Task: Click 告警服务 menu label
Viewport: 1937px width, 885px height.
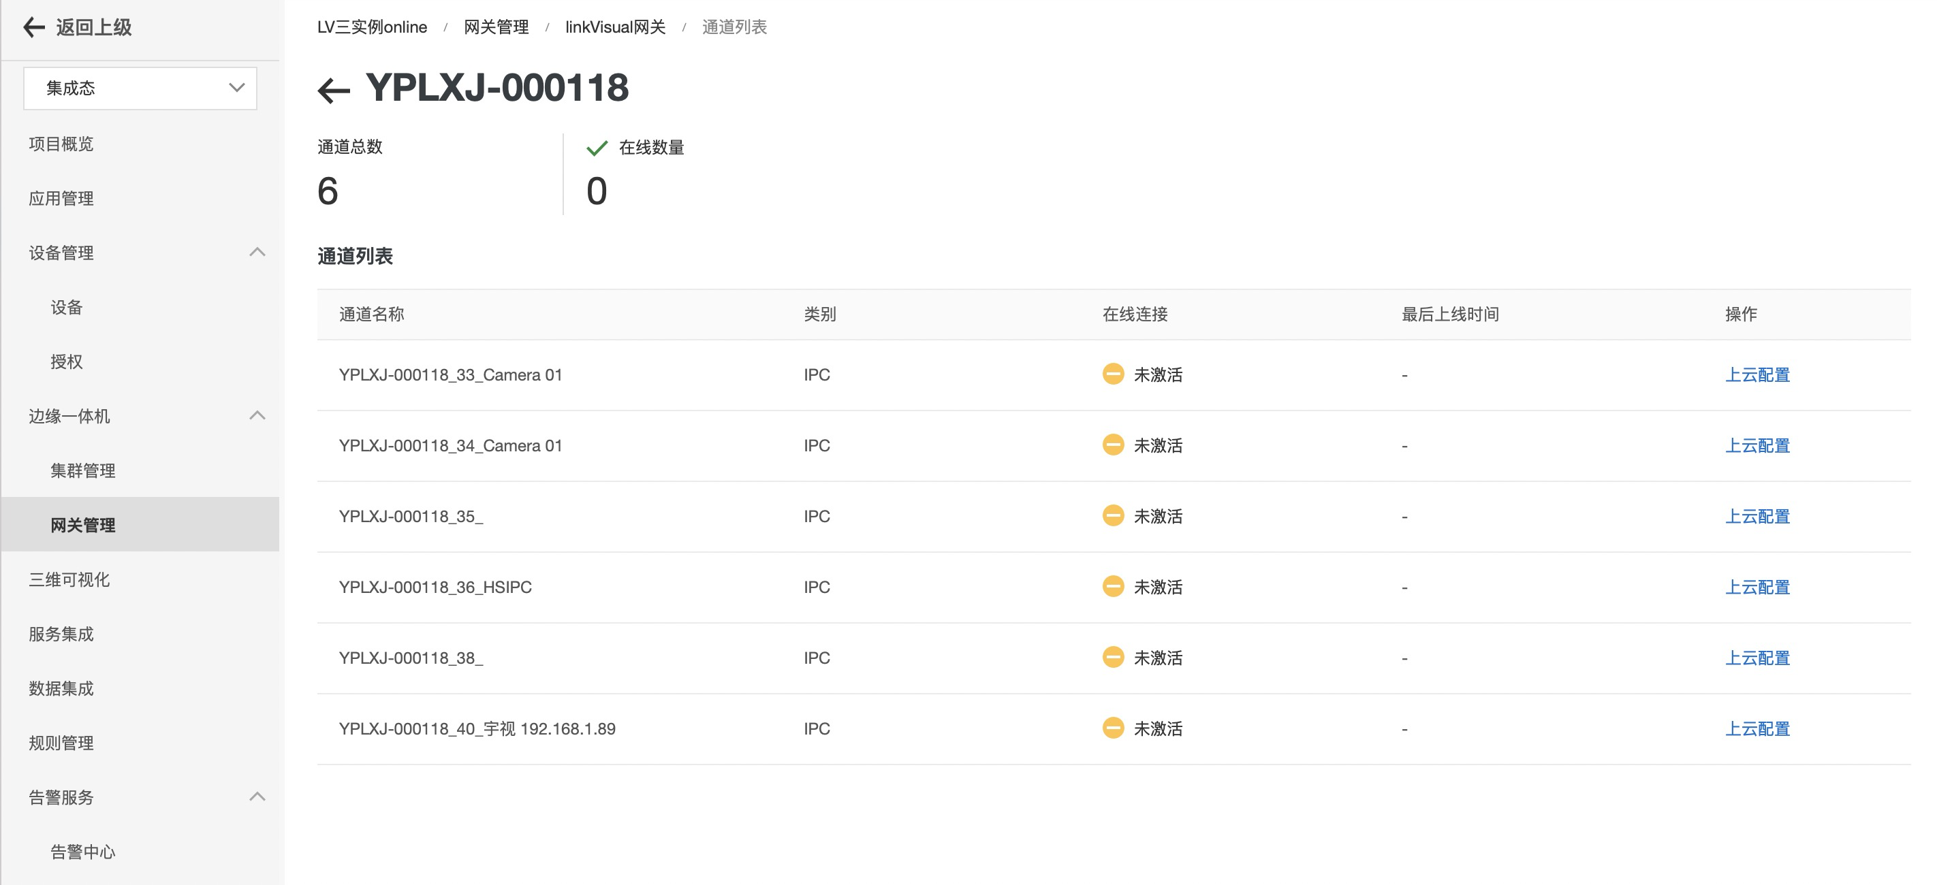Action: [62, 797]
